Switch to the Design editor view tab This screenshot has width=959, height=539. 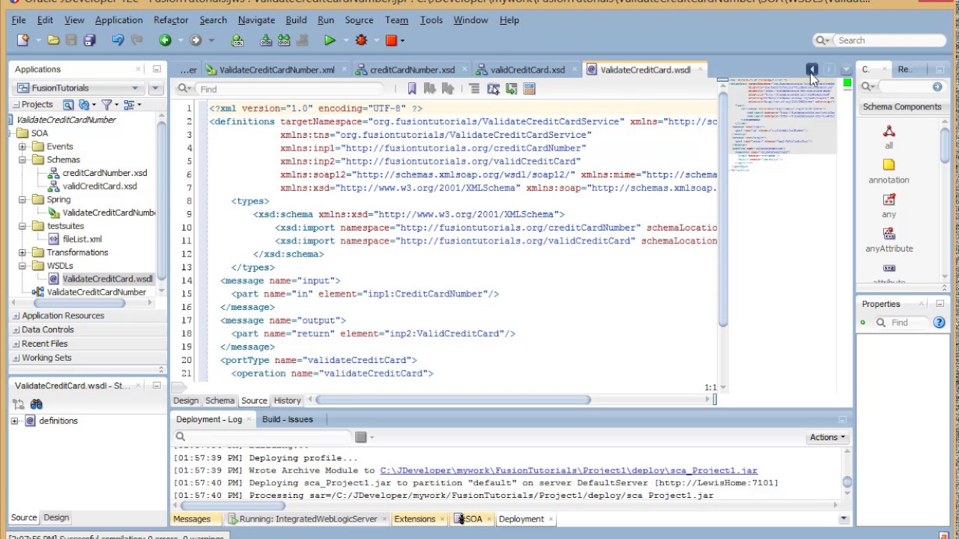pyautogui.click(x=186, y=401)
